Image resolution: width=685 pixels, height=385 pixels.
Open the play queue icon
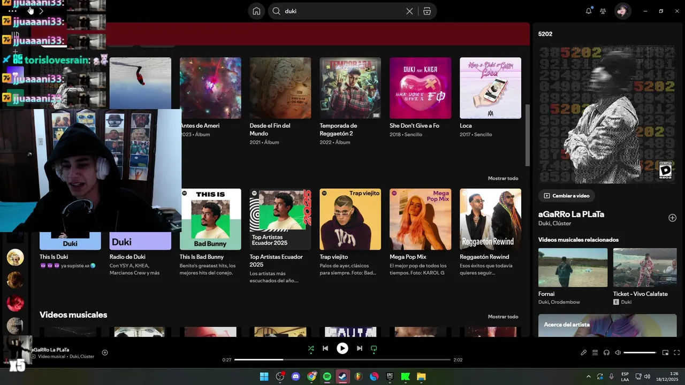coord(595,353)
